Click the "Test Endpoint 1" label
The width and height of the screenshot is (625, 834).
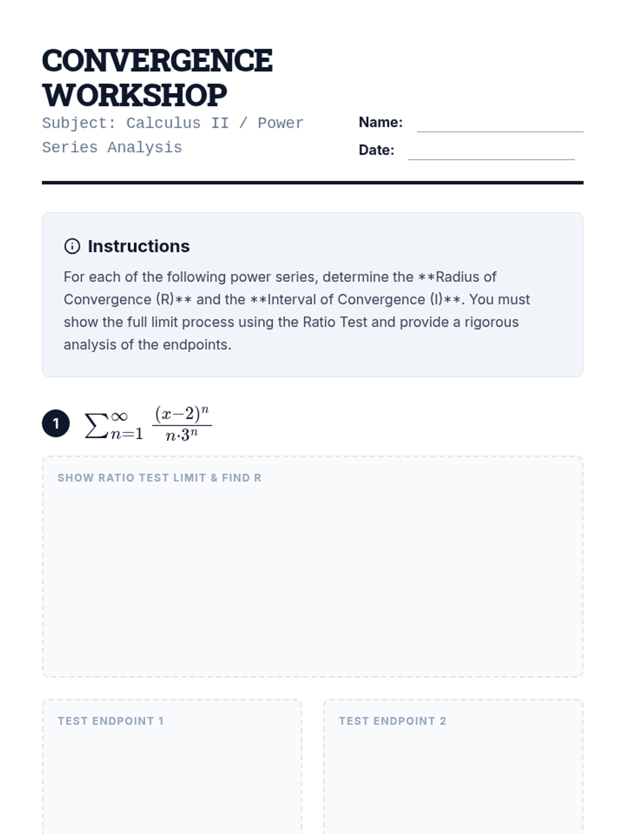coord(110,721)
